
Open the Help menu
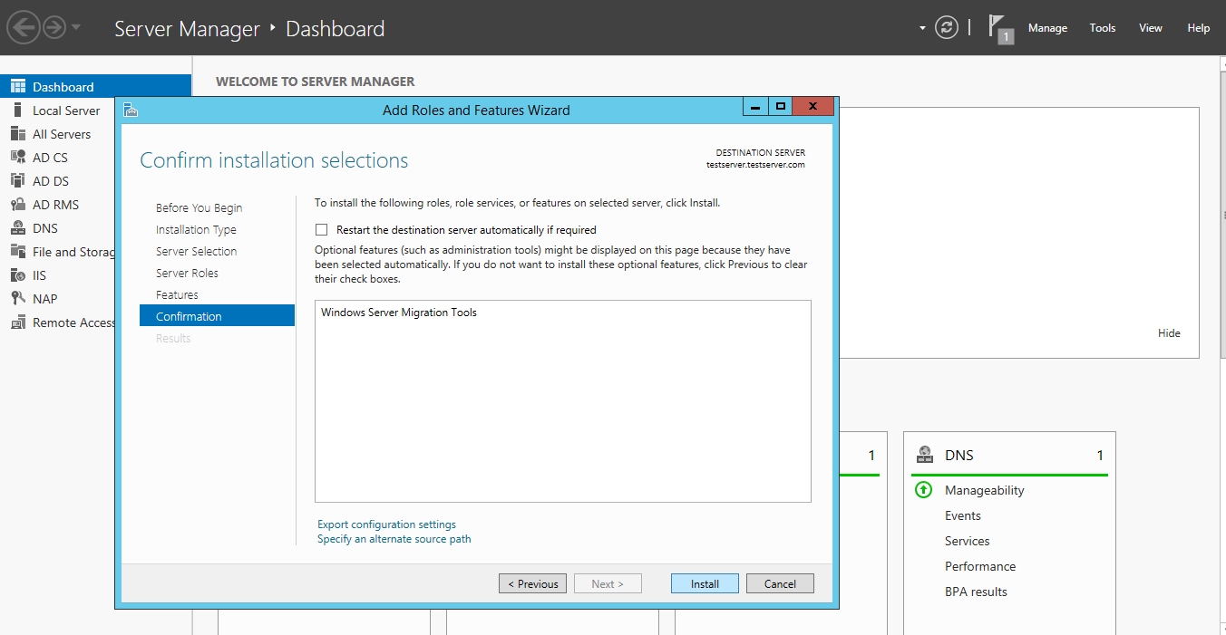1199,28
